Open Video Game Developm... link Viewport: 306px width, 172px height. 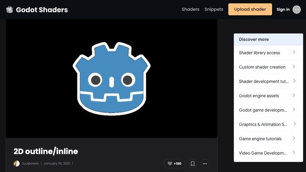[262, 153]
